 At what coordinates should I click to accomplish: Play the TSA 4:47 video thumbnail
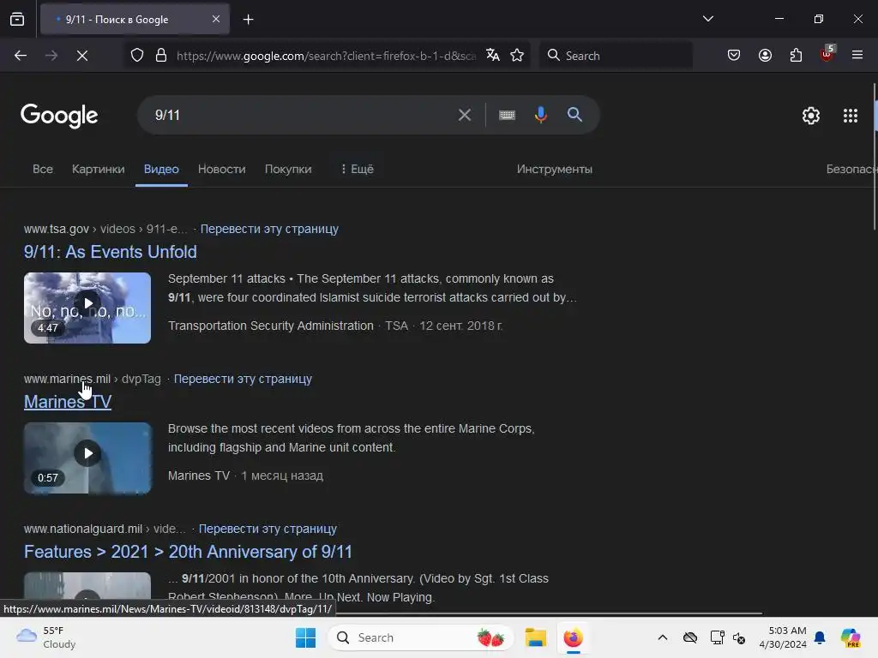click(87, 308)
